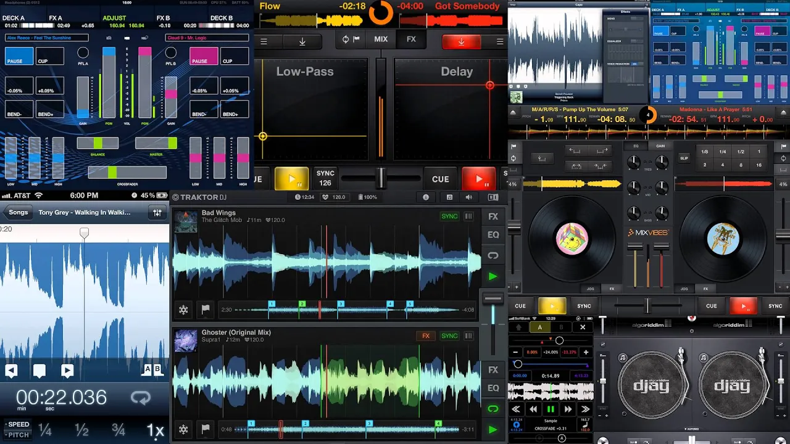The width and height of the screenshot is (790, 444).
Task: Open the MIX tab
Action: [x=381, y=39]
